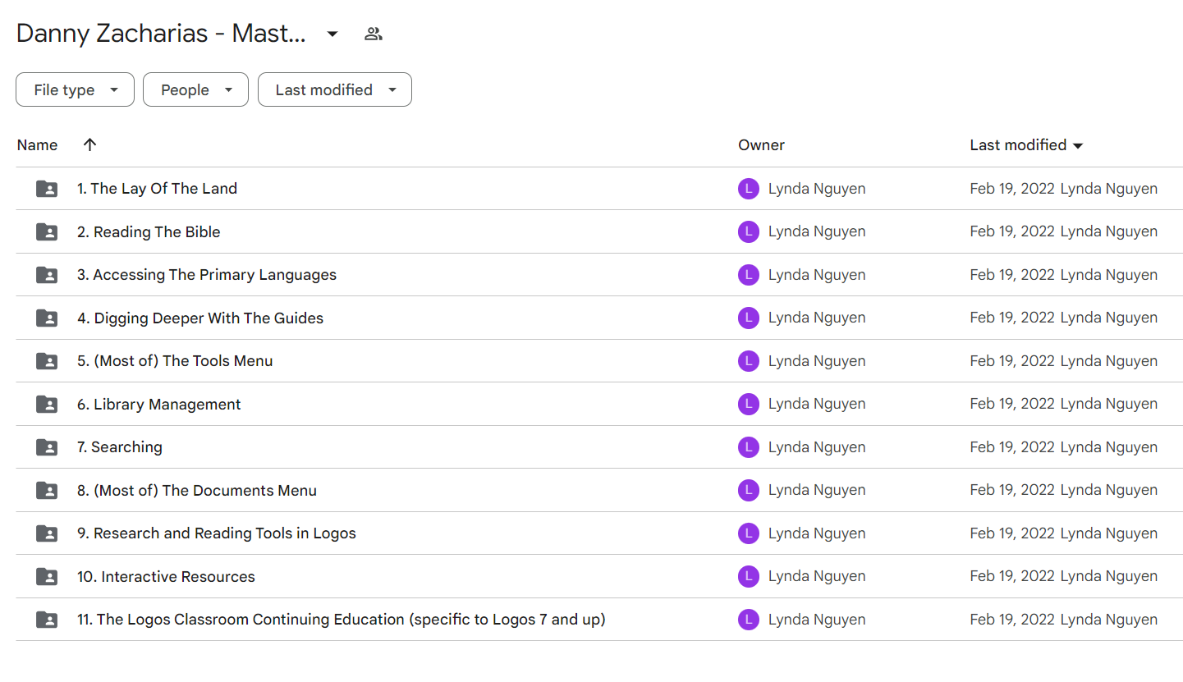Click folder icon beside (Most of) The Tools Menu
This screenshot has width=1183, height=682.
point(47,361)
